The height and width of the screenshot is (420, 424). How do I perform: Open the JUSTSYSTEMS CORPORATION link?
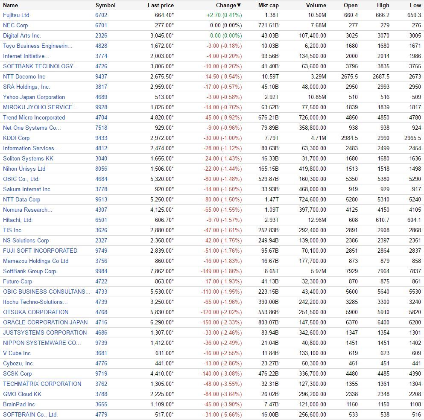click(45, 333)
